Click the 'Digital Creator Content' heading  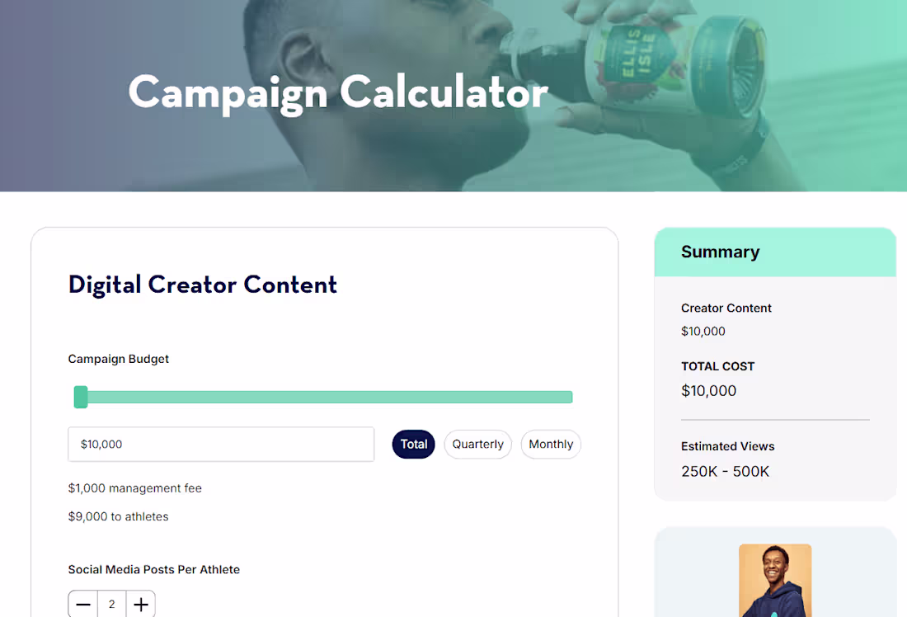(x=202, y=285)
